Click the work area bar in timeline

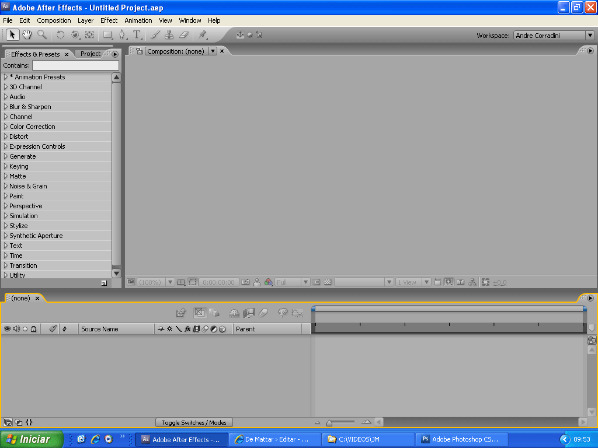pos(449,309)
